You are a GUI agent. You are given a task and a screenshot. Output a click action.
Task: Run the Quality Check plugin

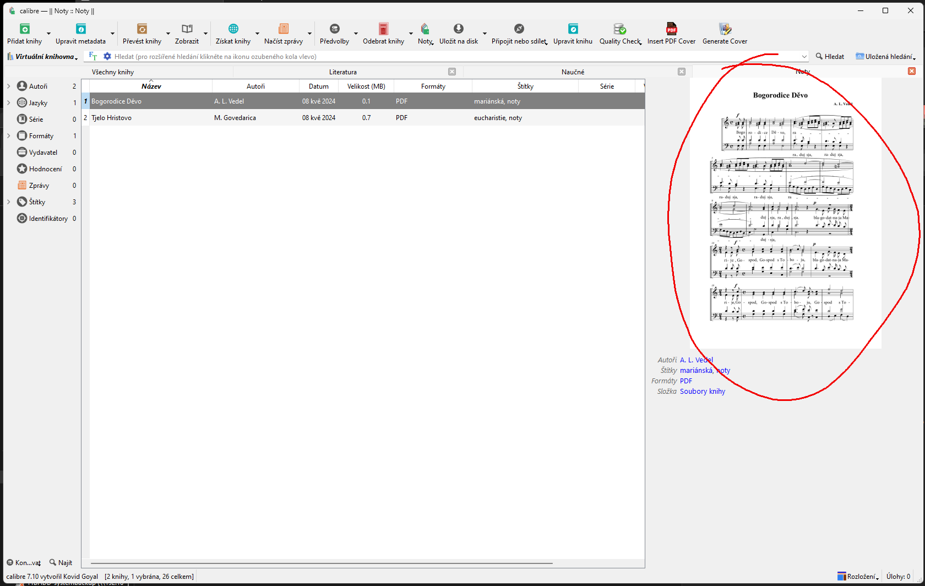click(620, 34)
